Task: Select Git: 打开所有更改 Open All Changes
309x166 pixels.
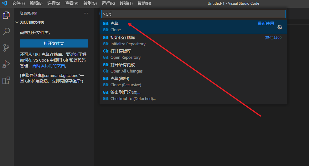Action: pos(193,68)
